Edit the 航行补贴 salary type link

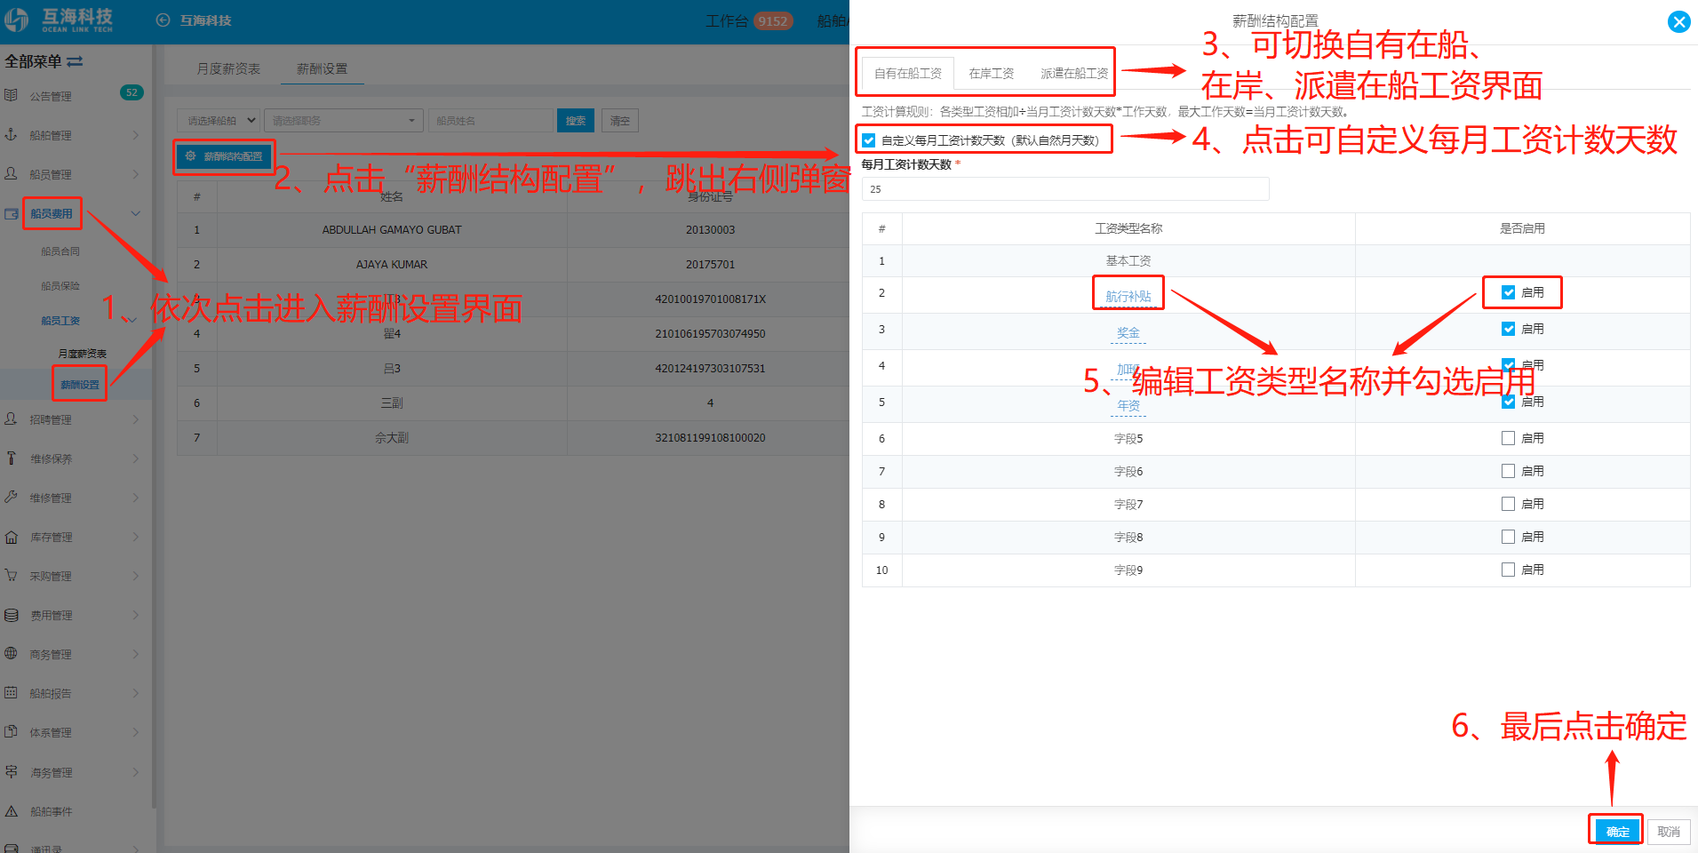tap(1128, 296)
